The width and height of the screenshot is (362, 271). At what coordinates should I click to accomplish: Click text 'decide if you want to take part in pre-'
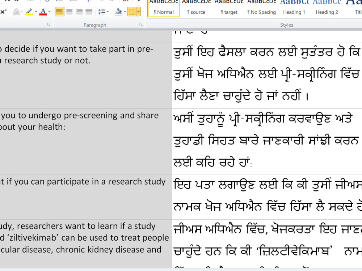click(79, 49)
